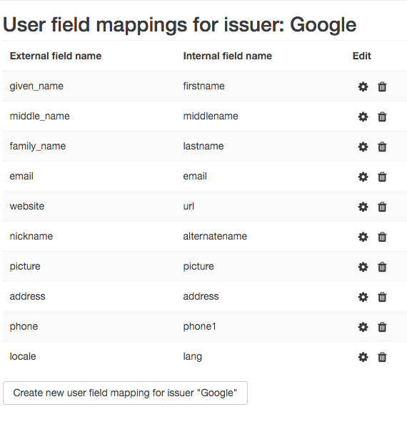
Task: Edit the locale to lang mapping
Action: click(363, 357)
